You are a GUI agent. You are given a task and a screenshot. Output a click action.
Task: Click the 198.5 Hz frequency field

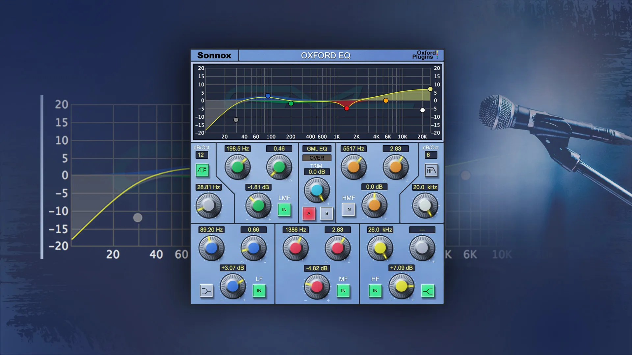coord(238,149)
